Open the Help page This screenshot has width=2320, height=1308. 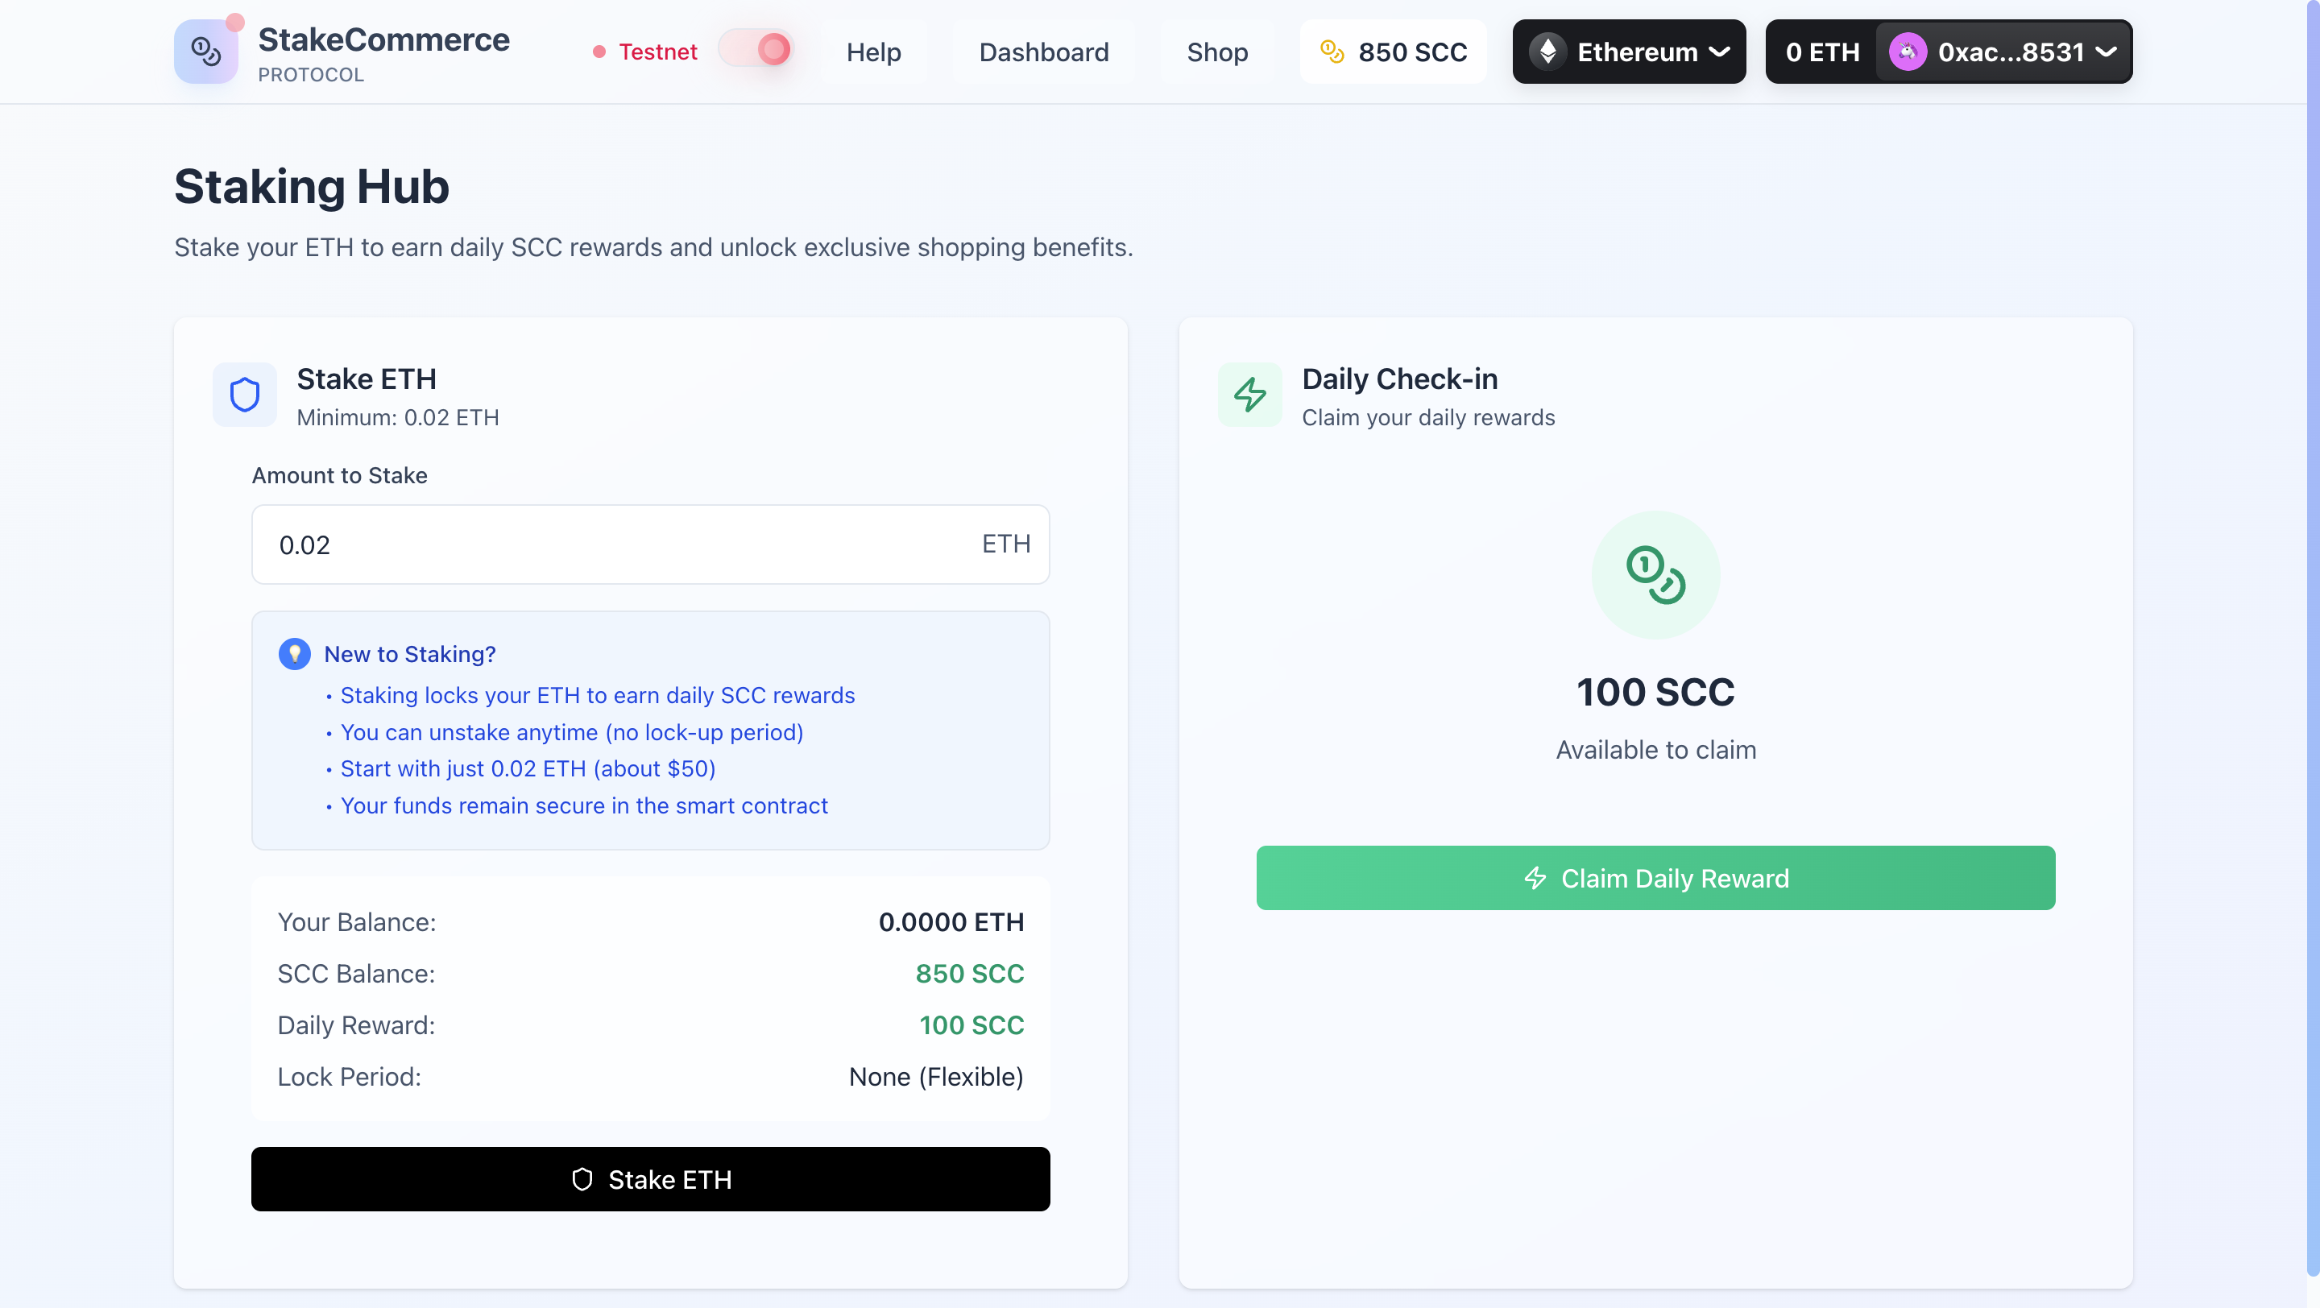872,52
